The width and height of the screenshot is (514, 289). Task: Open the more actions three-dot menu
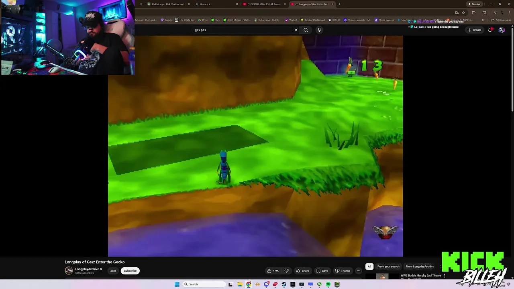359,271
